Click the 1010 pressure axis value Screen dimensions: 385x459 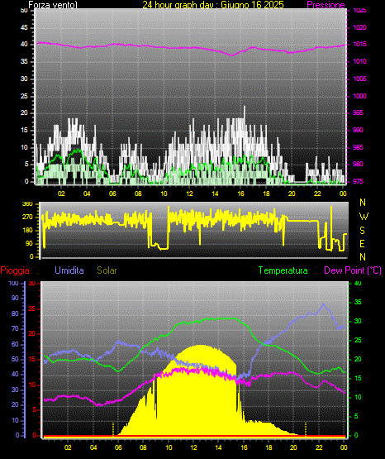tap(359, 61)
